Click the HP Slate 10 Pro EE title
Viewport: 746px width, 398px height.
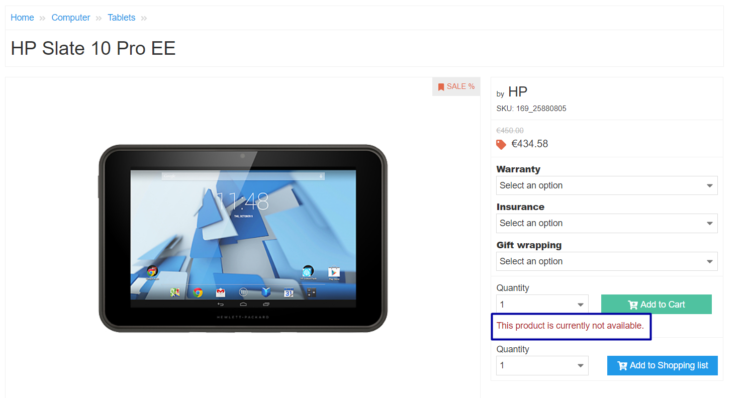94,48
